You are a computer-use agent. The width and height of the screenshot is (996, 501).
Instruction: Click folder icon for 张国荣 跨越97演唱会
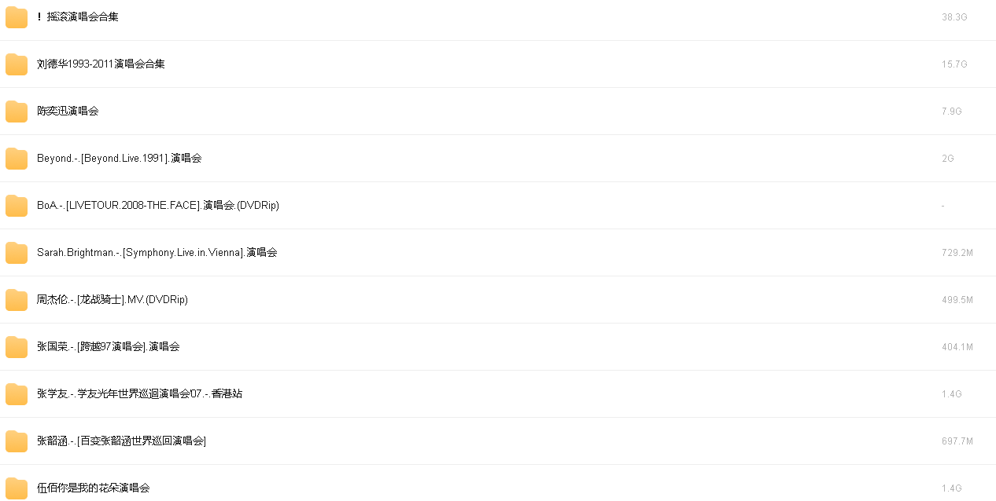17,347
